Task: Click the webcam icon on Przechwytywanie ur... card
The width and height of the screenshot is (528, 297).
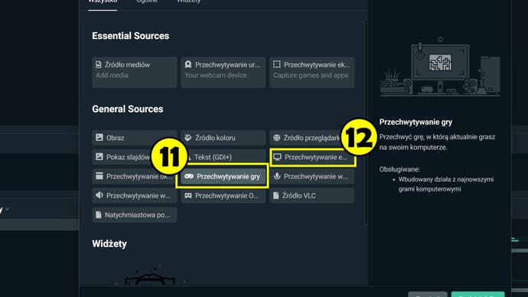Action: click(188, 64)
